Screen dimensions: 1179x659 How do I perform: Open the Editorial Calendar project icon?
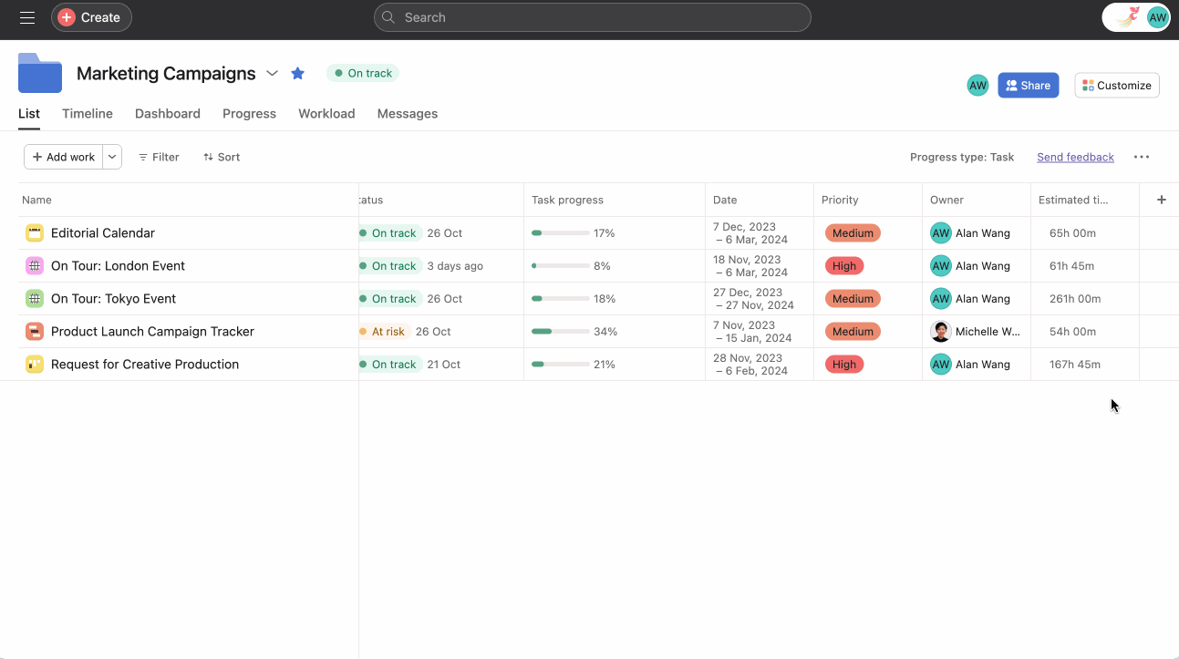(x=35, y=233)
